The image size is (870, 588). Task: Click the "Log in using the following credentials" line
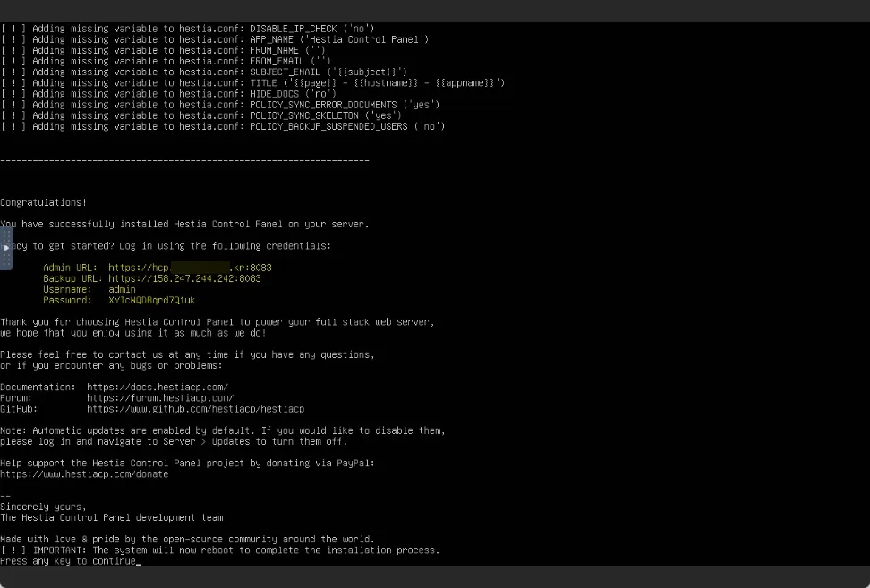pos(166,246)
